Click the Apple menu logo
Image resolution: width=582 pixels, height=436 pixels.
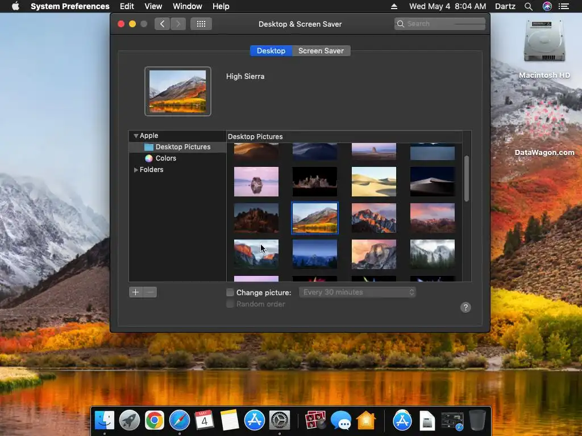15,6
